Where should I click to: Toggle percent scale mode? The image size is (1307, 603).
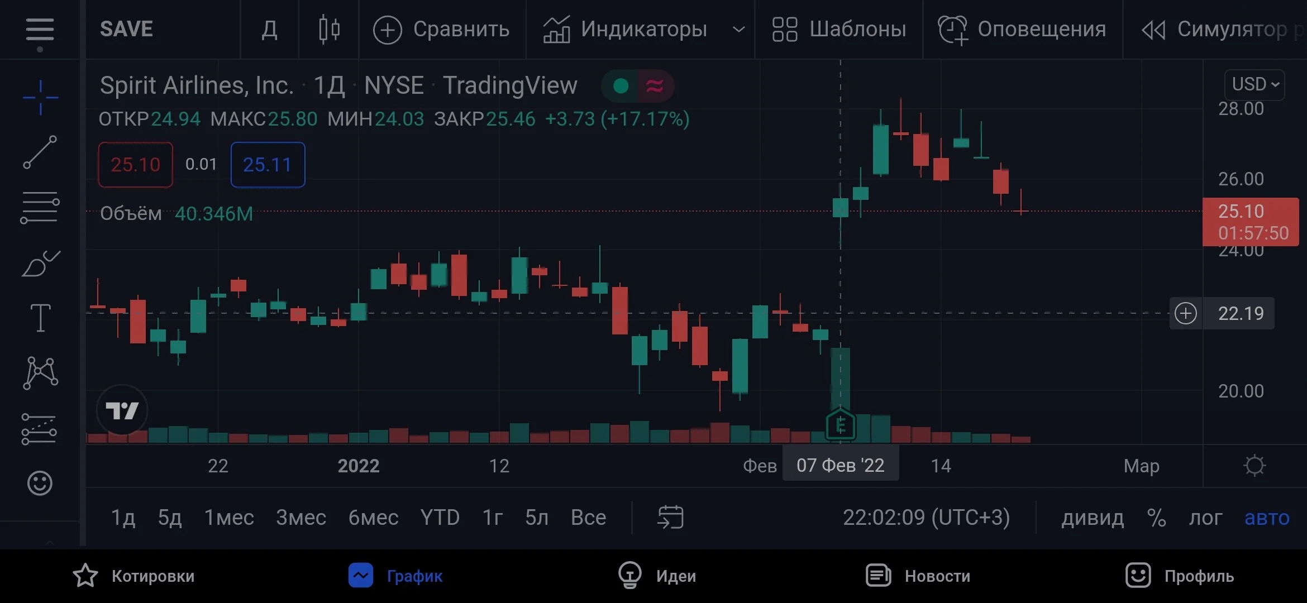point(1156,518)
